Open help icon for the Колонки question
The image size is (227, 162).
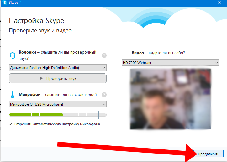104,55
